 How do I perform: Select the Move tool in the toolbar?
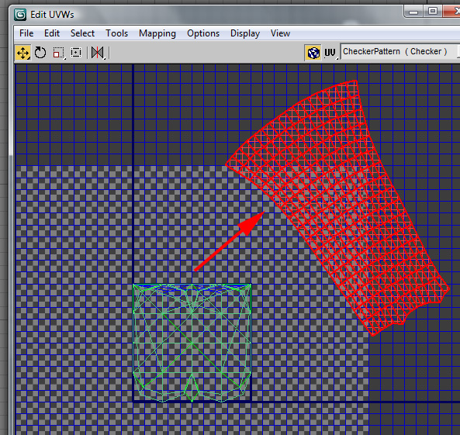[22, 53]
